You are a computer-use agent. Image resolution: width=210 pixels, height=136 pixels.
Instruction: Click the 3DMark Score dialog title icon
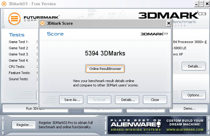pyautogui.click(x=42, y=23)
